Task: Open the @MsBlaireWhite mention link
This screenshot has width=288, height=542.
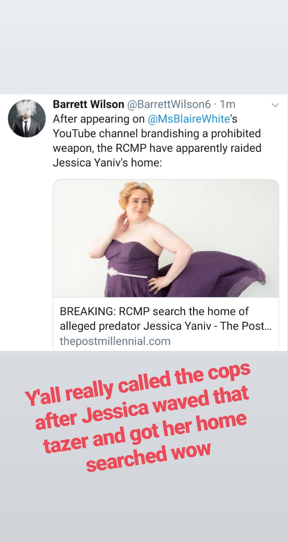Action: tap(189, 119)
